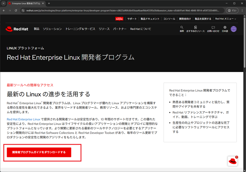
Task: Open the browser three-dot menu
Action: coord(242,10)
